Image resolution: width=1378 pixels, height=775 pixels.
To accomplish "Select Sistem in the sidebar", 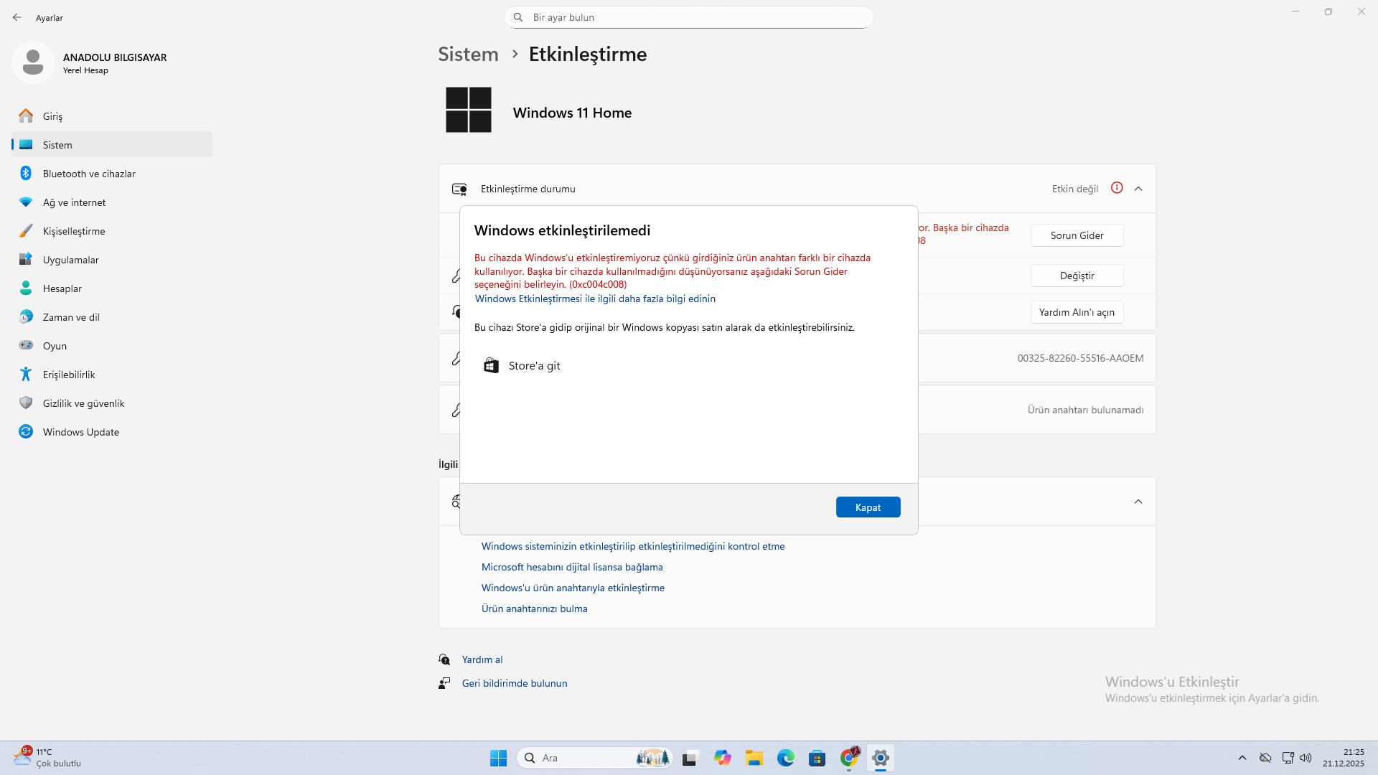I will 112,145.
